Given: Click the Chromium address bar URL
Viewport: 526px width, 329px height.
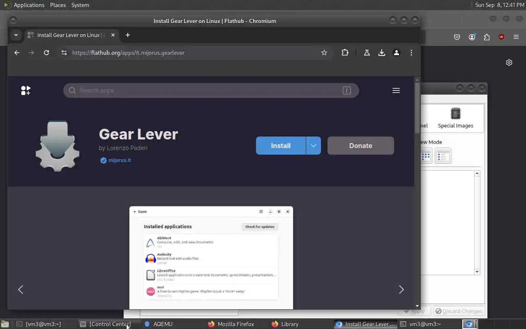Looking at the screenshot, I should pos(129,53).
